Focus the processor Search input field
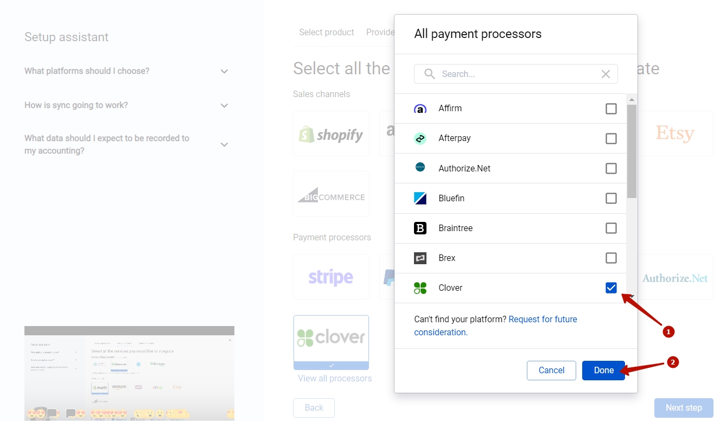The width and height of the screenshot is (720, 421). (x=516, y=74)
